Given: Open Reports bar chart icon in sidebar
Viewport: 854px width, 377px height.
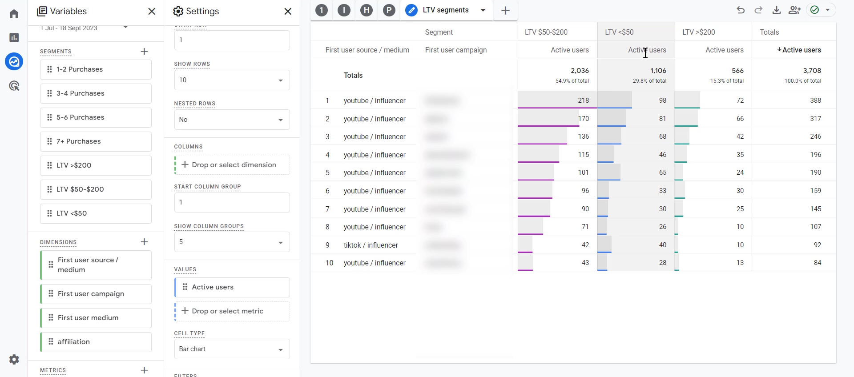Looking at the screenshot, I should click(14, 38).
